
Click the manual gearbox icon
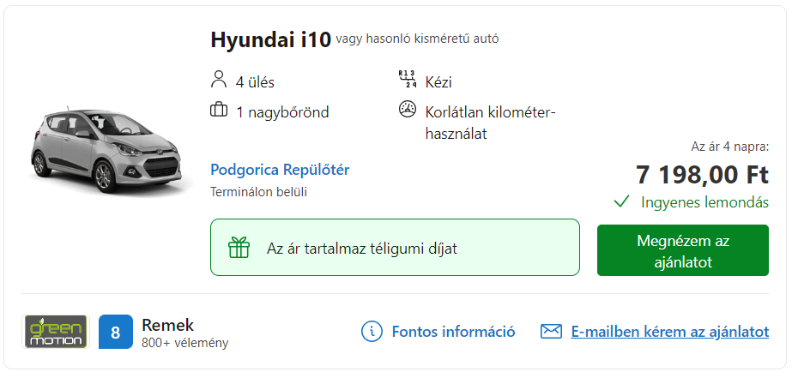(x=407, y=79)
